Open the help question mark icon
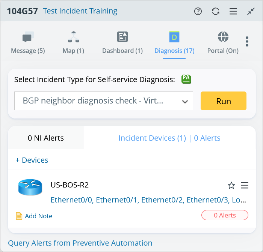Image resolution: width=263 pixels, height=252 pixels. click(198, 11)
